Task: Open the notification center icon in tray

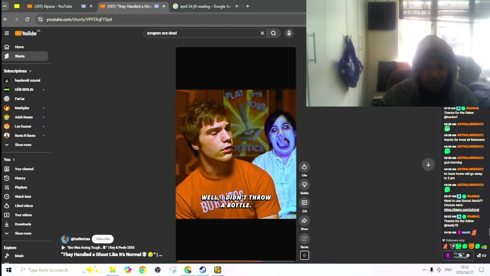Action: 482,270
